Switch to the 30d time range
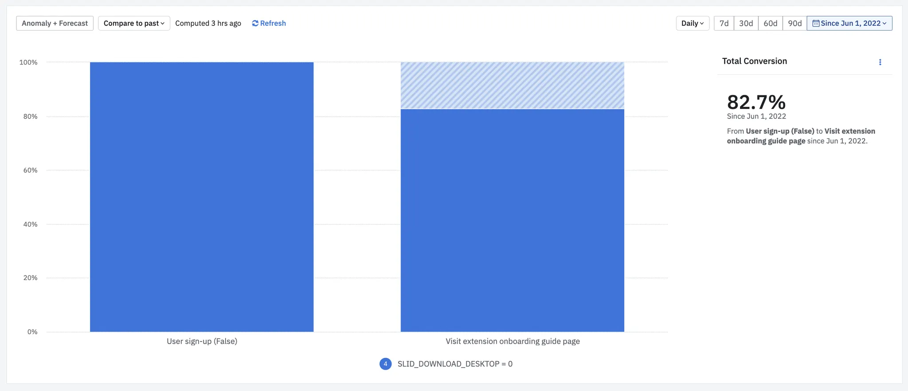908x391 pixels. pos(746,23)
